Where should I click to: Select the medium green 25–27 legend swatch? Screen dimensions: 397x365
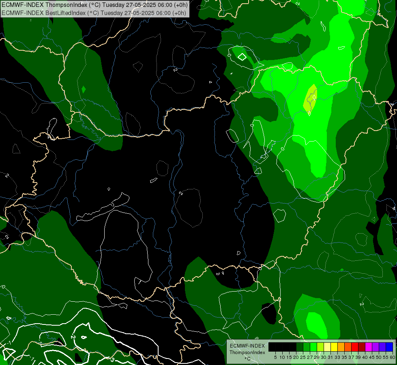pyautogui.click(x=307, y=347)
